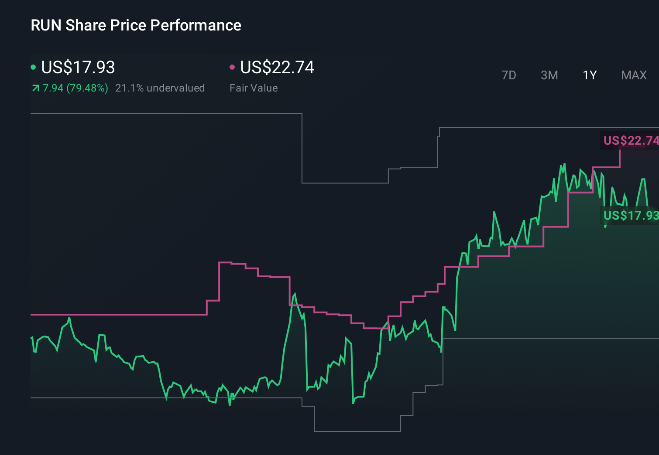The image size is (659, 455).
Task: Open the 7D time range view
Action: point(509,75)
